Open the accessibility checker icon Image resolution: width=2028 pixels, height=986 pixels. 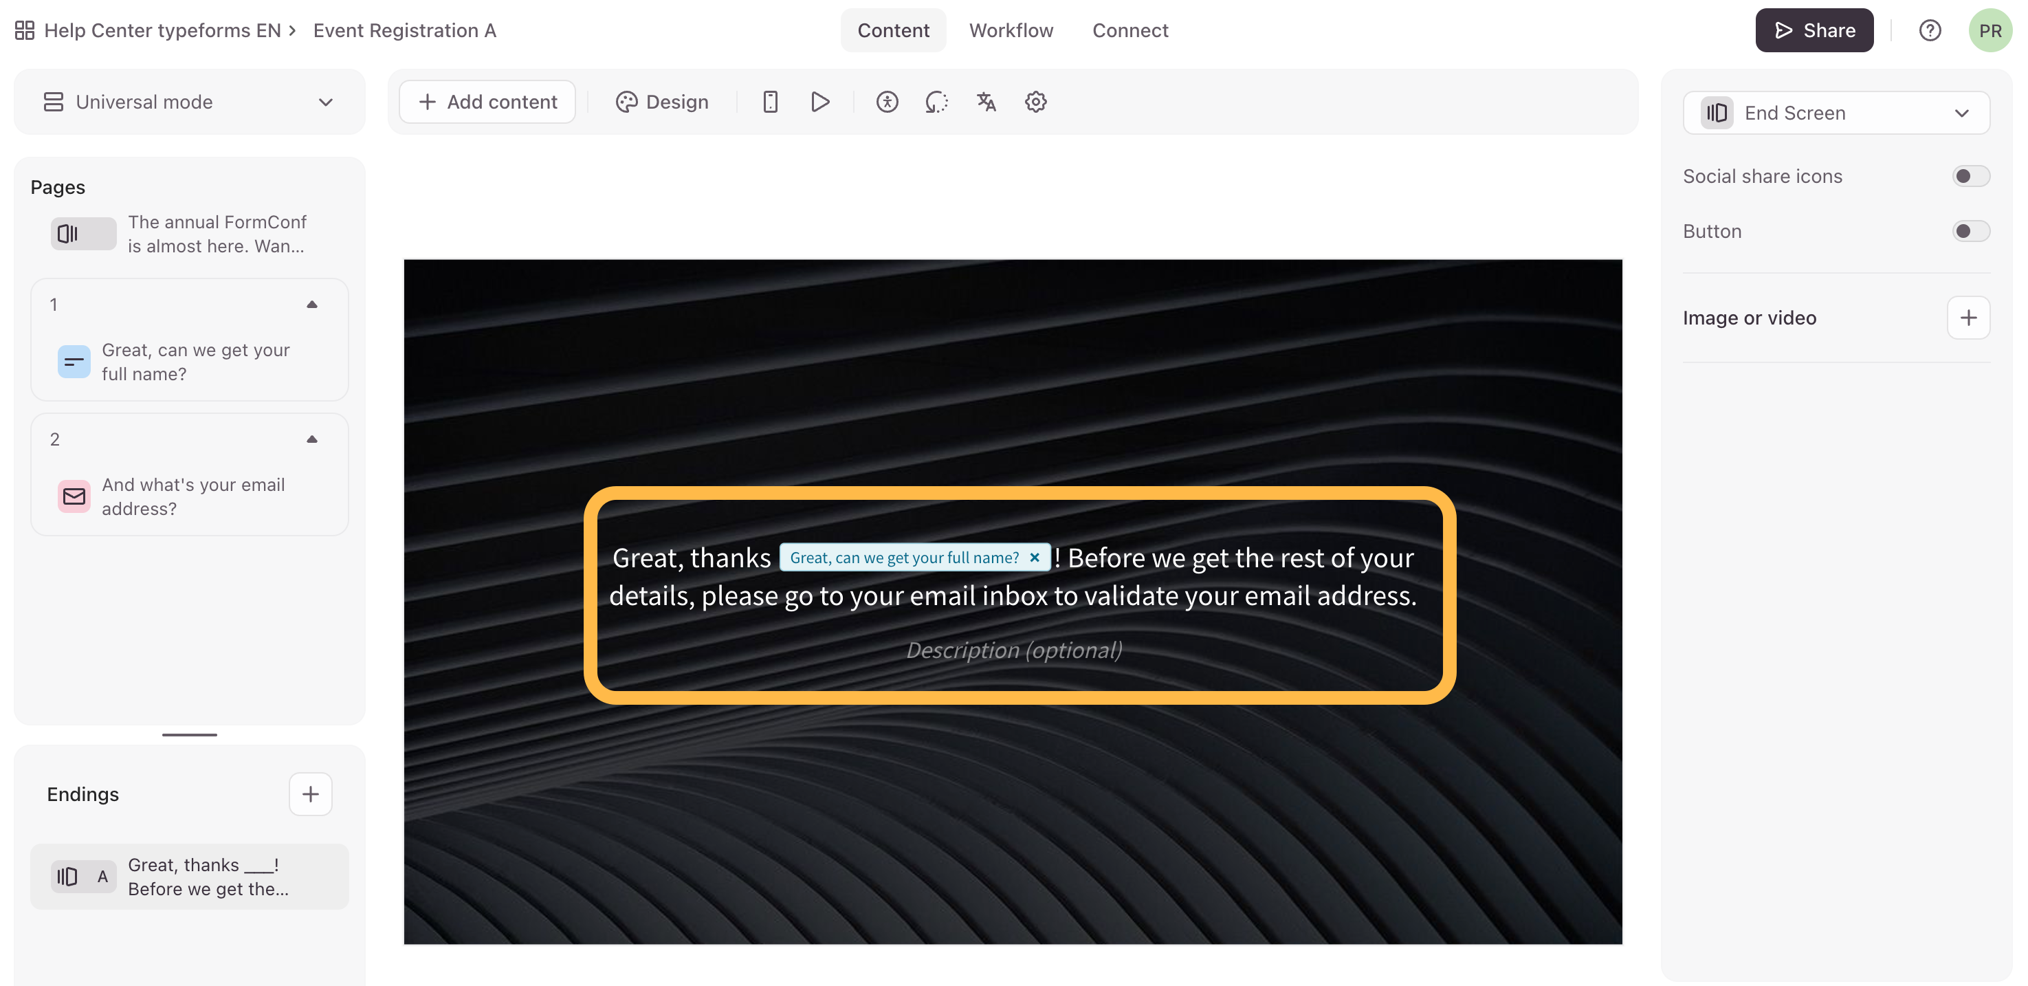tap(886, 102)
